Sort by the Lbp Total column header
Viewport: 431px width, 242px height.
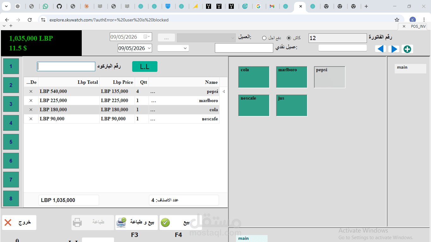pos(69,82)
